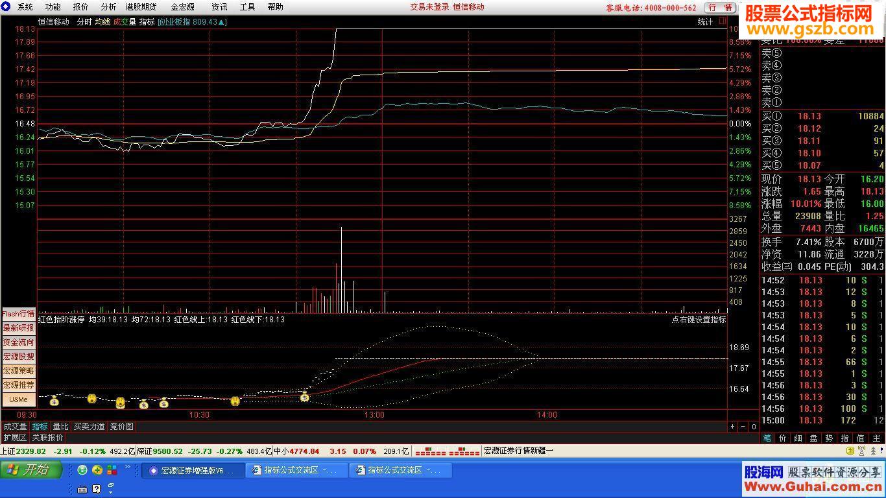
Task: Select the 盘 tab in quote panel
Action: point(814,438)
